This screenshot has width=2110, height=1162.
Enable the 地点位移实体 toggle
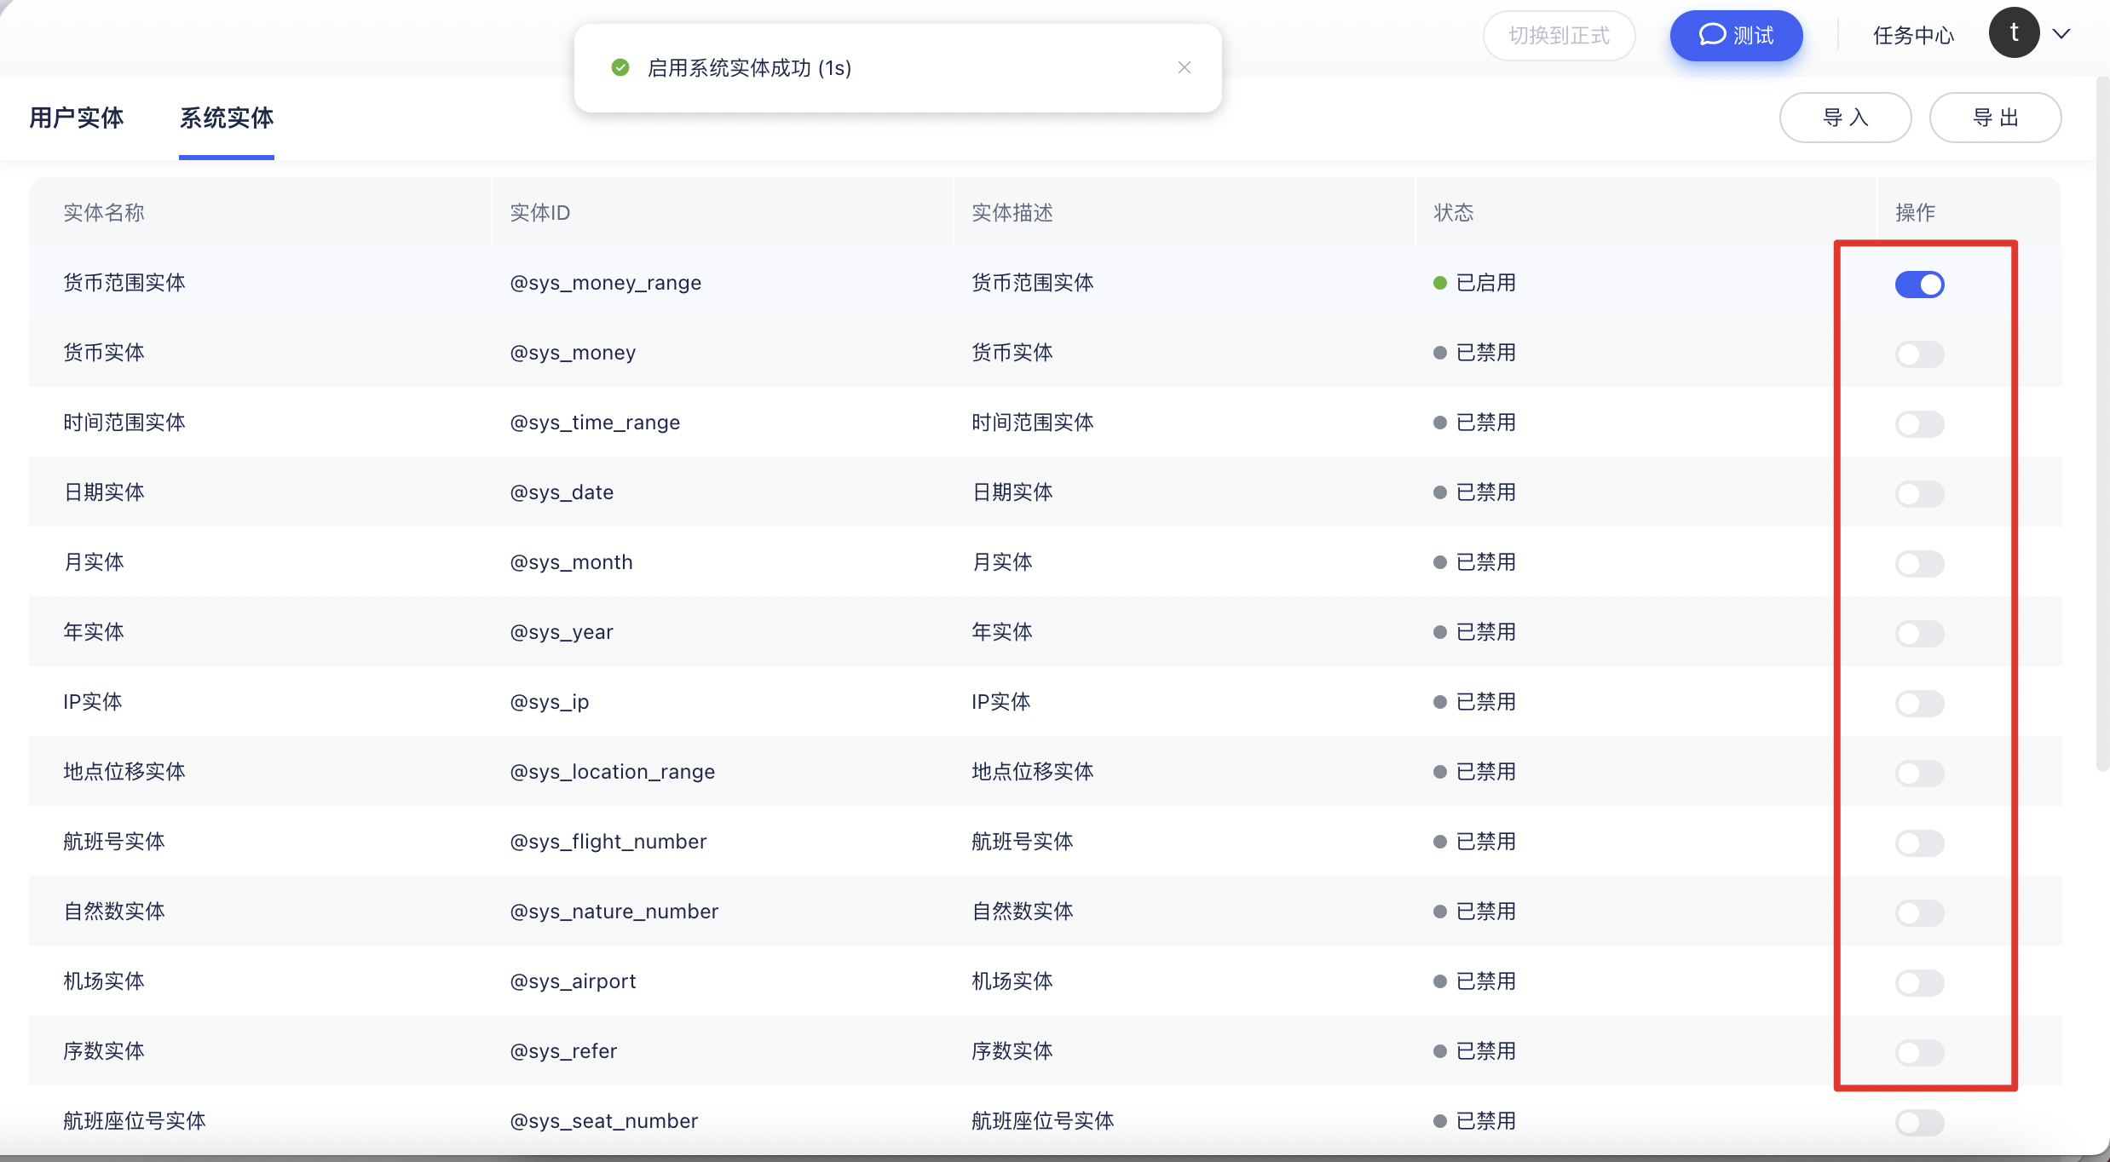[1919, 774]
